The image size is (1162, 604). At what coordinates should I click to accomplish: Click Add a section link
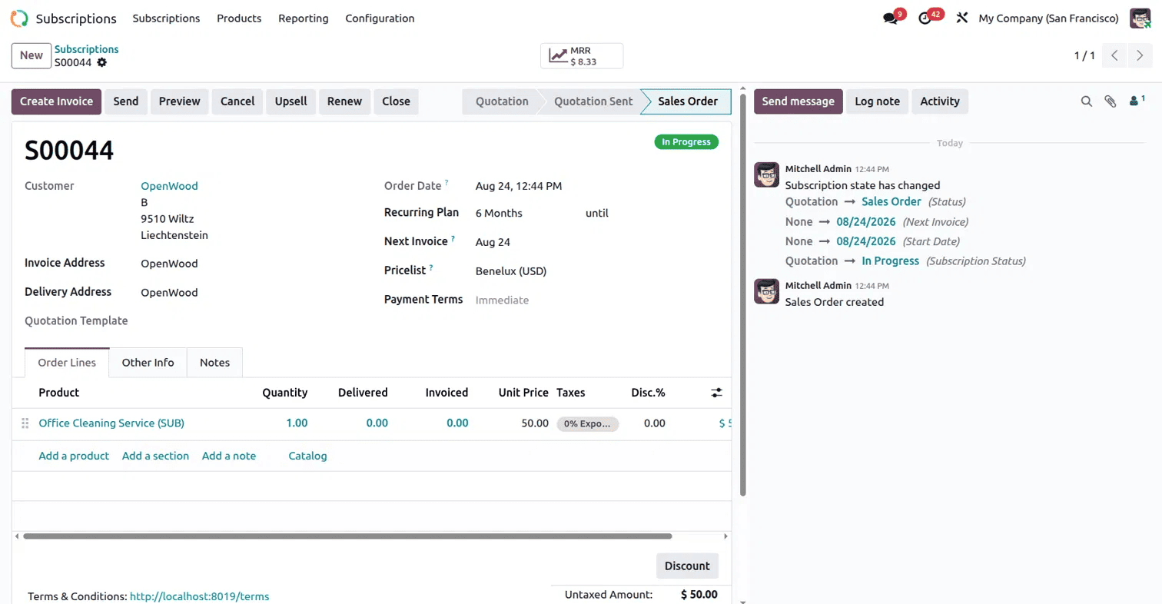(x=155, y=456)
